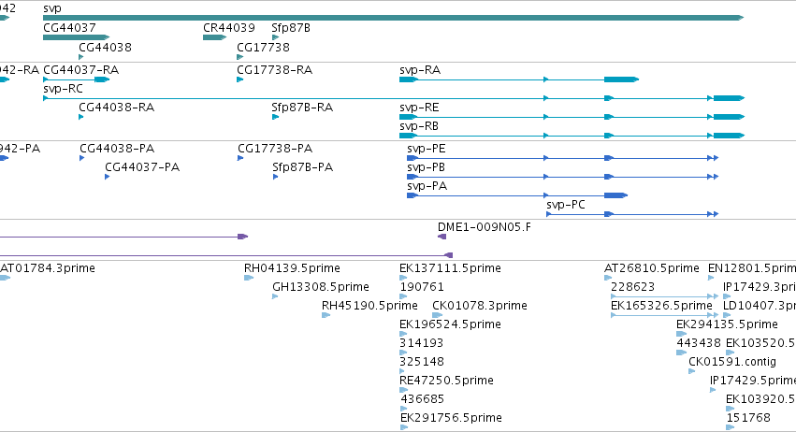Select feature 314193
Image resolution: width=796 pixels, height=432 pixels.
click(x=421, y=344)
